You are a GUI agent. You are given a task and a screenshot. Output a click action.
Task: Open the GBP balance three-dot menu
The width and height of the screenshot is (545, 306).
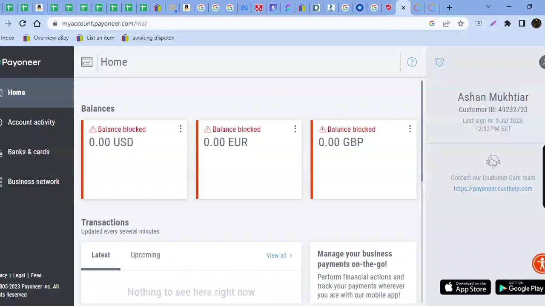pyautogui.click(x=410, y=129)
